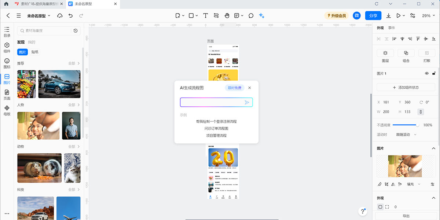The width and height of the screenshot is (440, 220).
Task: Switch to the 贴纸 stickers tab
Action: pos(35,52)
